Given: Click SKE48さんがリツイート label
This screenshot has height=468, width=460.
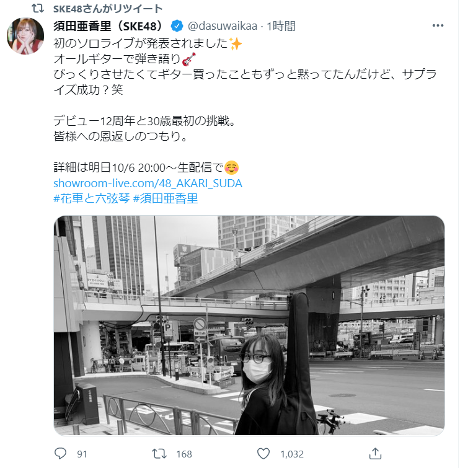Looking at the screenshot, I should pyautogui.click(x=108, y=9).
